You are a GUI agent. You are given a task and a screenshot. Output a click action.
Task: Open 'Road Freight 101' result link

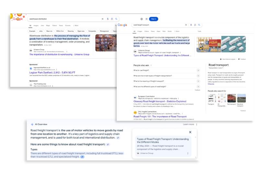point(160,117)
